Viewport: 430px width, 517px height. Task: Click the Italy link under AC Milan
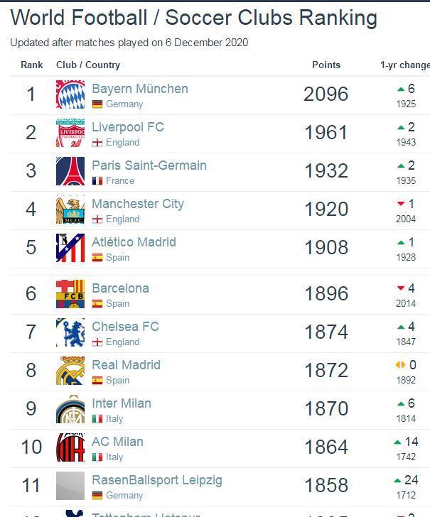[x=114, y=457]
